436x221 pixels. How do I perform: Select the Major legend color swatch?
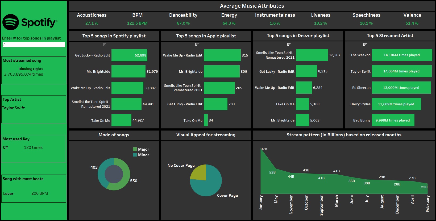[x=135, y=149]
